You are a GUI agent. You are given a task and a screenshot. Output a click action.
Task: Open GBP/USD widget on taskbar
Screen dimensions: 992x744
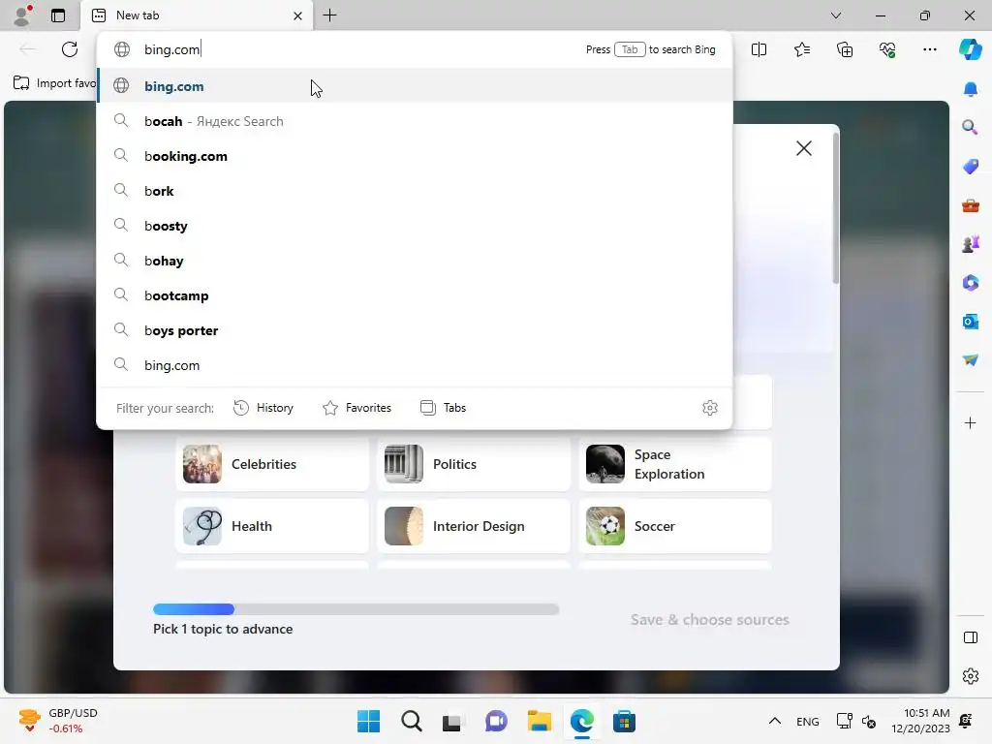tap(58, 721)
